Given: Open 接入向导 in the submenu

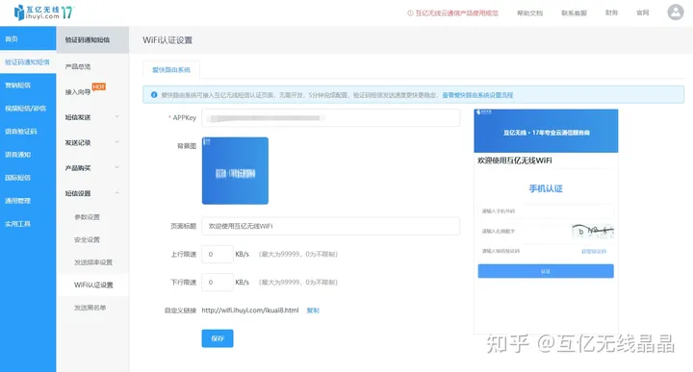Looking at the screenshot, I should 78,92.
